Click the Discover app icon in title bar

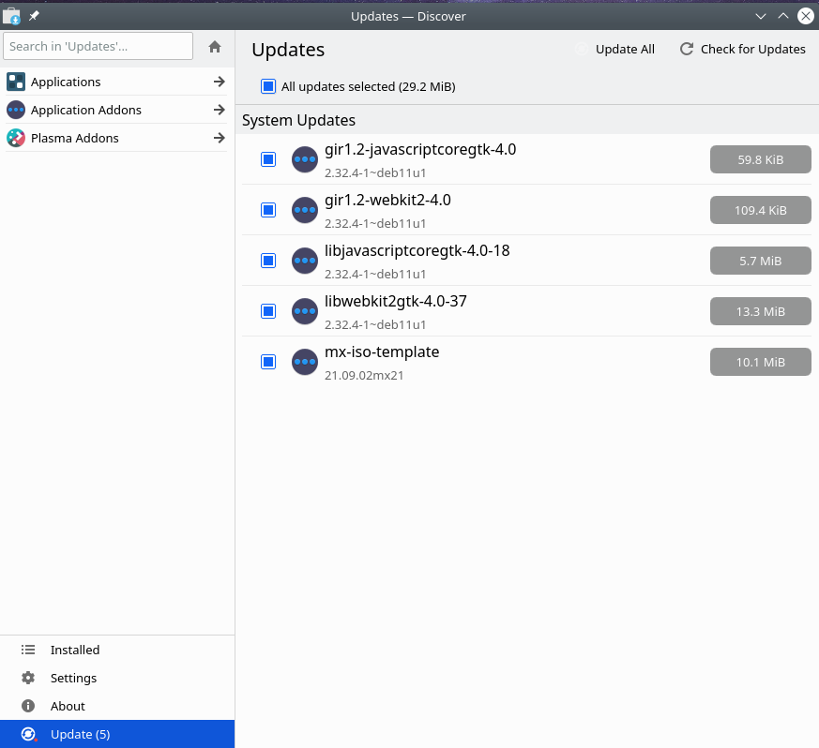[x=11, y=16]
